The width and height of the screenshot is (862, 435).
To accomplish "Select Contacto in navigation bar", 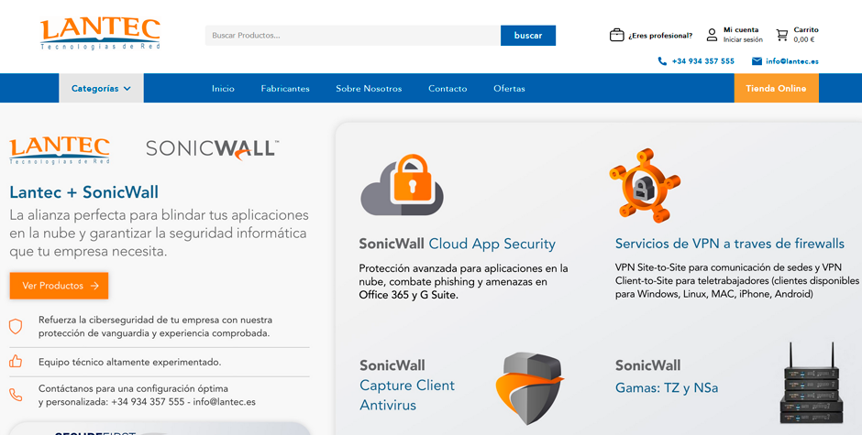I will pyautogui.click(x=448, y=89).
